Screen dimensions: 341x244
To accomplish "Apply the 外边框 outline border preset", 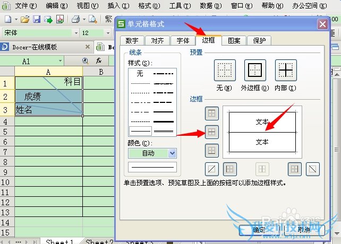I will (x=255, y=70).
